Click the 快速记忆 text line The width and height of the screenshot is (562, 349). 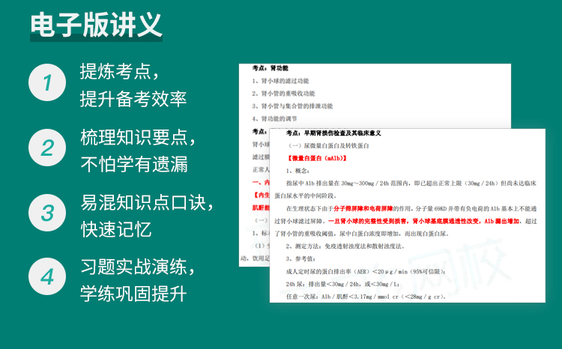[112, 228]
